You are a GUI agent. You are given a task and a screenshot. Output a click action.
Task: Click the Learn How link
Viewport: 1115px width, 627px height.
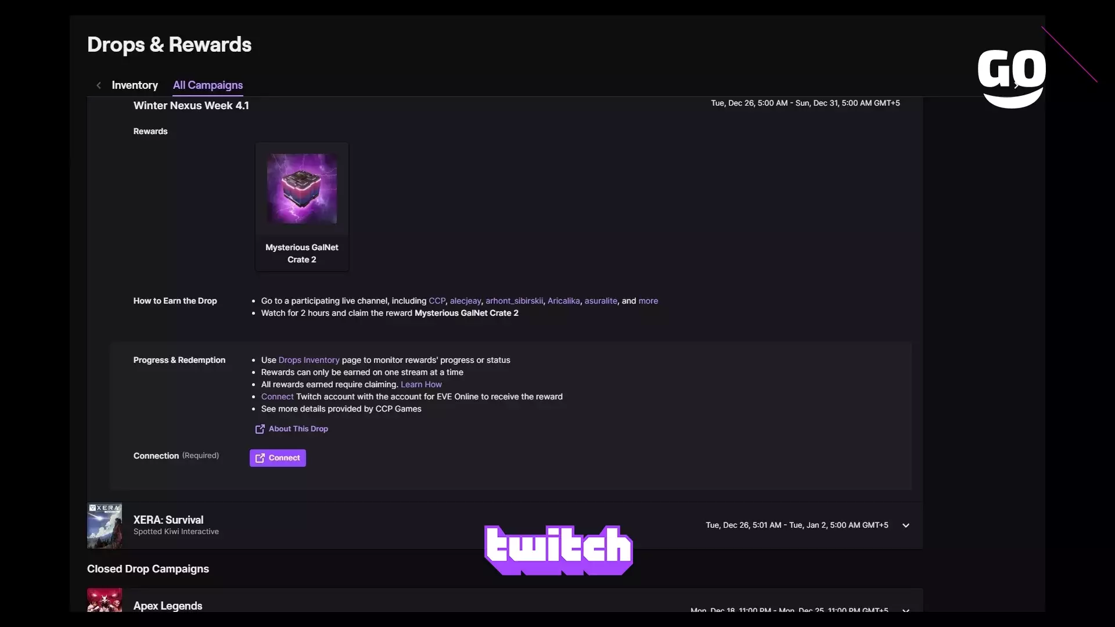coord(421,384)
